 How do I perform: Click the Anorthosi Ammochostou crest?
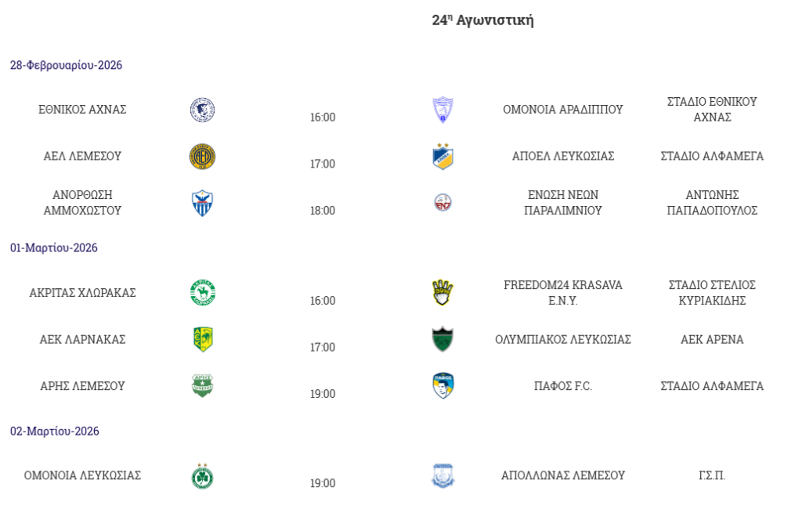point(202,204)
